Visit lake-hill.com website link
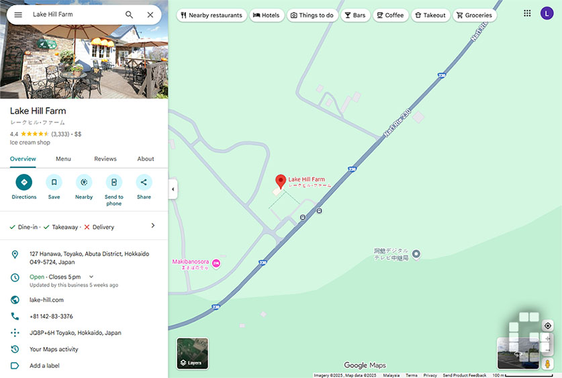The width and height of the screenshot is (562, 378). (x=46, y=300)
